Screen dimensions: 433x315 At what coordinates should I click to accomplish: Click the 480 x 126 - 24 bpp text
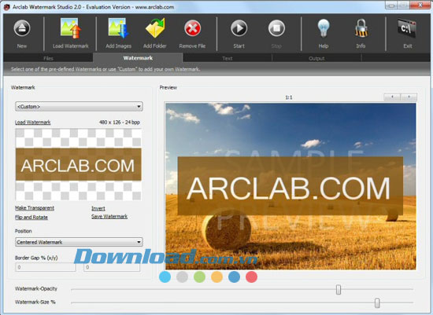pyautogui.click(x=120, y=122)
